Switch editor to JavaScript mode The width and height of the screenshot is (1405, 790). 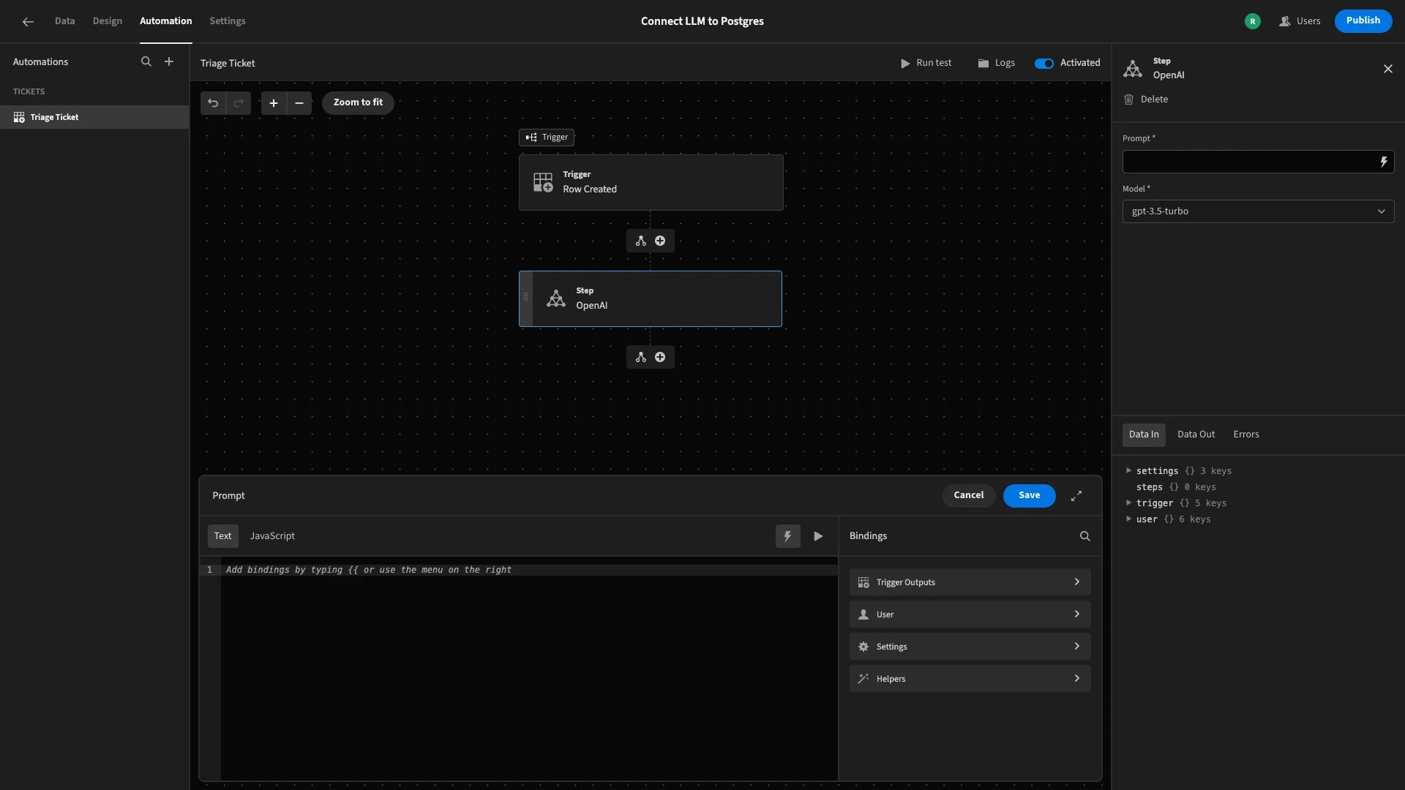click(272, 536)
